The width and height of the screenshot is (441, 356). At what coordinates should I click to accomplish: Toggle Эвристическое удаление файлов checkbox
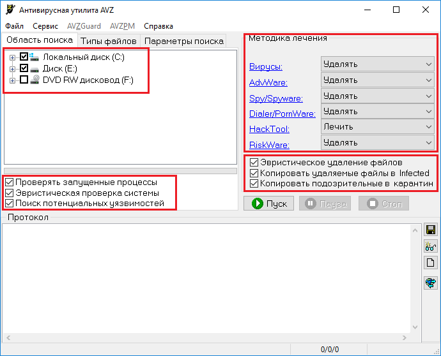254,162
